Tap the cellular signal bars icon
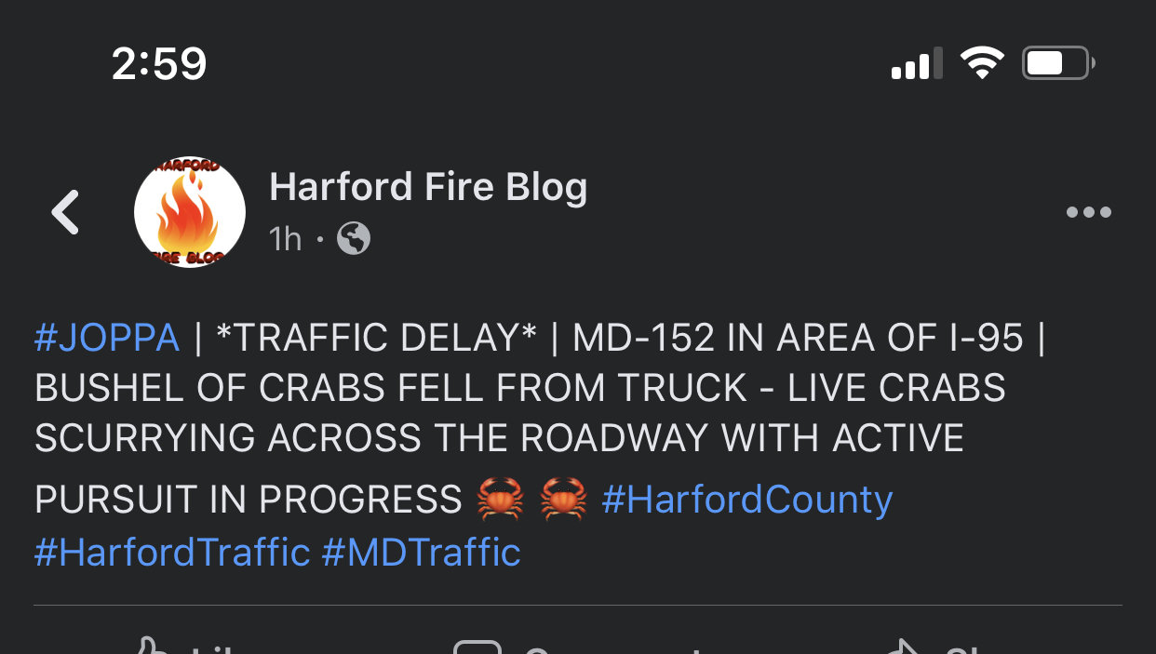 (x=917, y=64)
